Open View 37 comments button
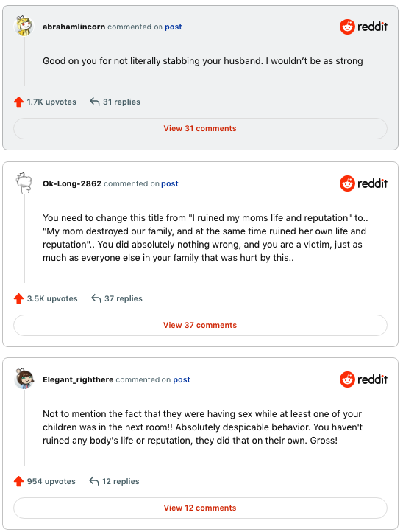The image size is (403, 532). point(200,326)
